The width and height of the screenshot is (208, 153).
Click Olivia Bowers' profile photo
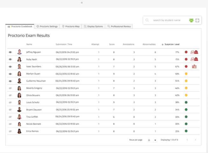pos(19,95)
